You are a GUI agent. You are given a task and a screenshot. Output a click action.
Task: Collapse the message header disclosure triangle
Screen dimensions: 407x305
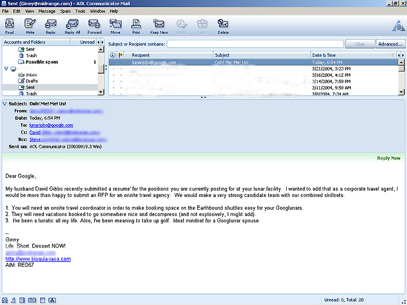[5, 104]
